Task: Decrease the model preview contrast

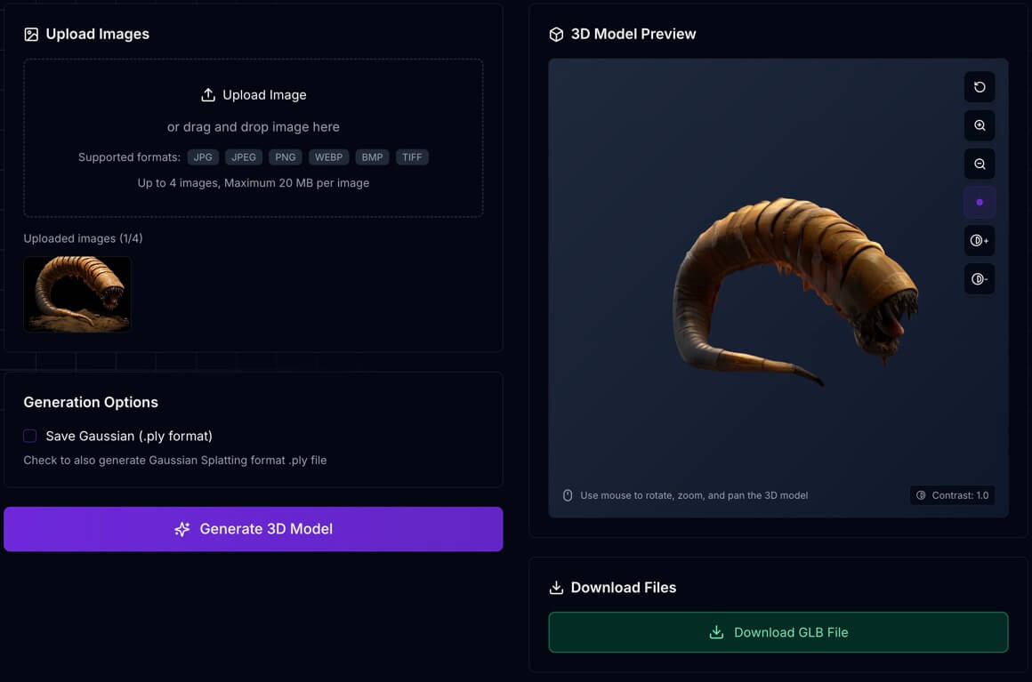Action: click(980, 279)
